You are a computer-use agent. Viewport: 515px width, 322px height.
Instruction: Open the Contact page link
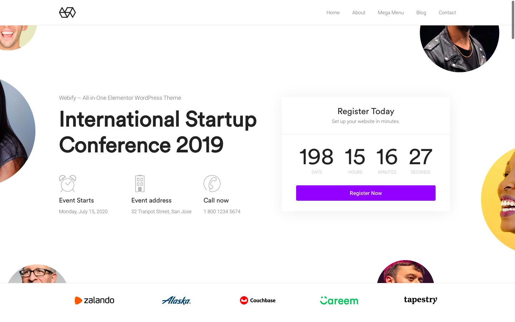coord(447,13)
